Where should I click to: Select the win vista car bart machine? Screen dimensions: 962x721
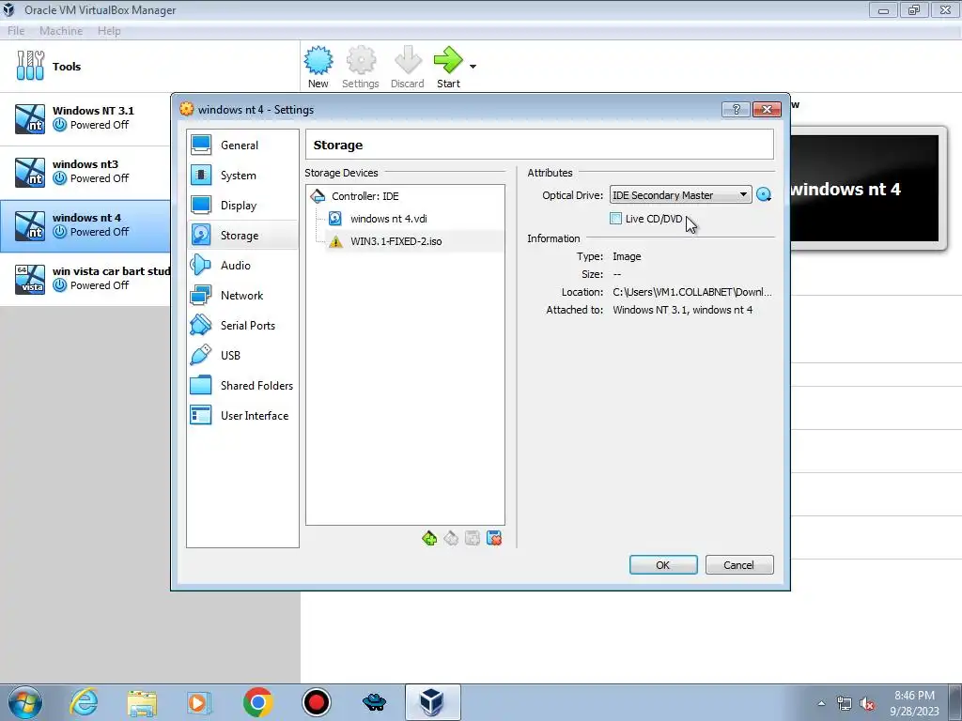85,278
